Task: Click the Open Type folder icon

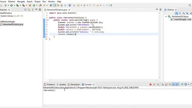Action: coord(40,5)
